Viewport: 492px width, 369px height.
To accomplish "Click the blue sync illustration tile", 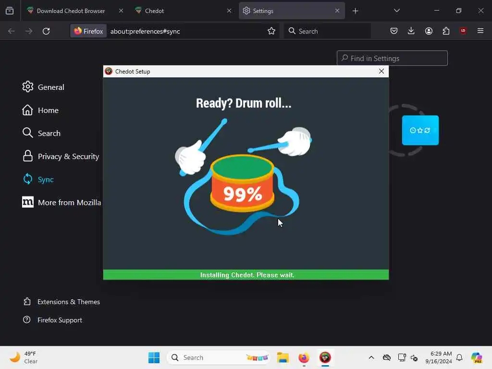I will (x=420, y=130).
